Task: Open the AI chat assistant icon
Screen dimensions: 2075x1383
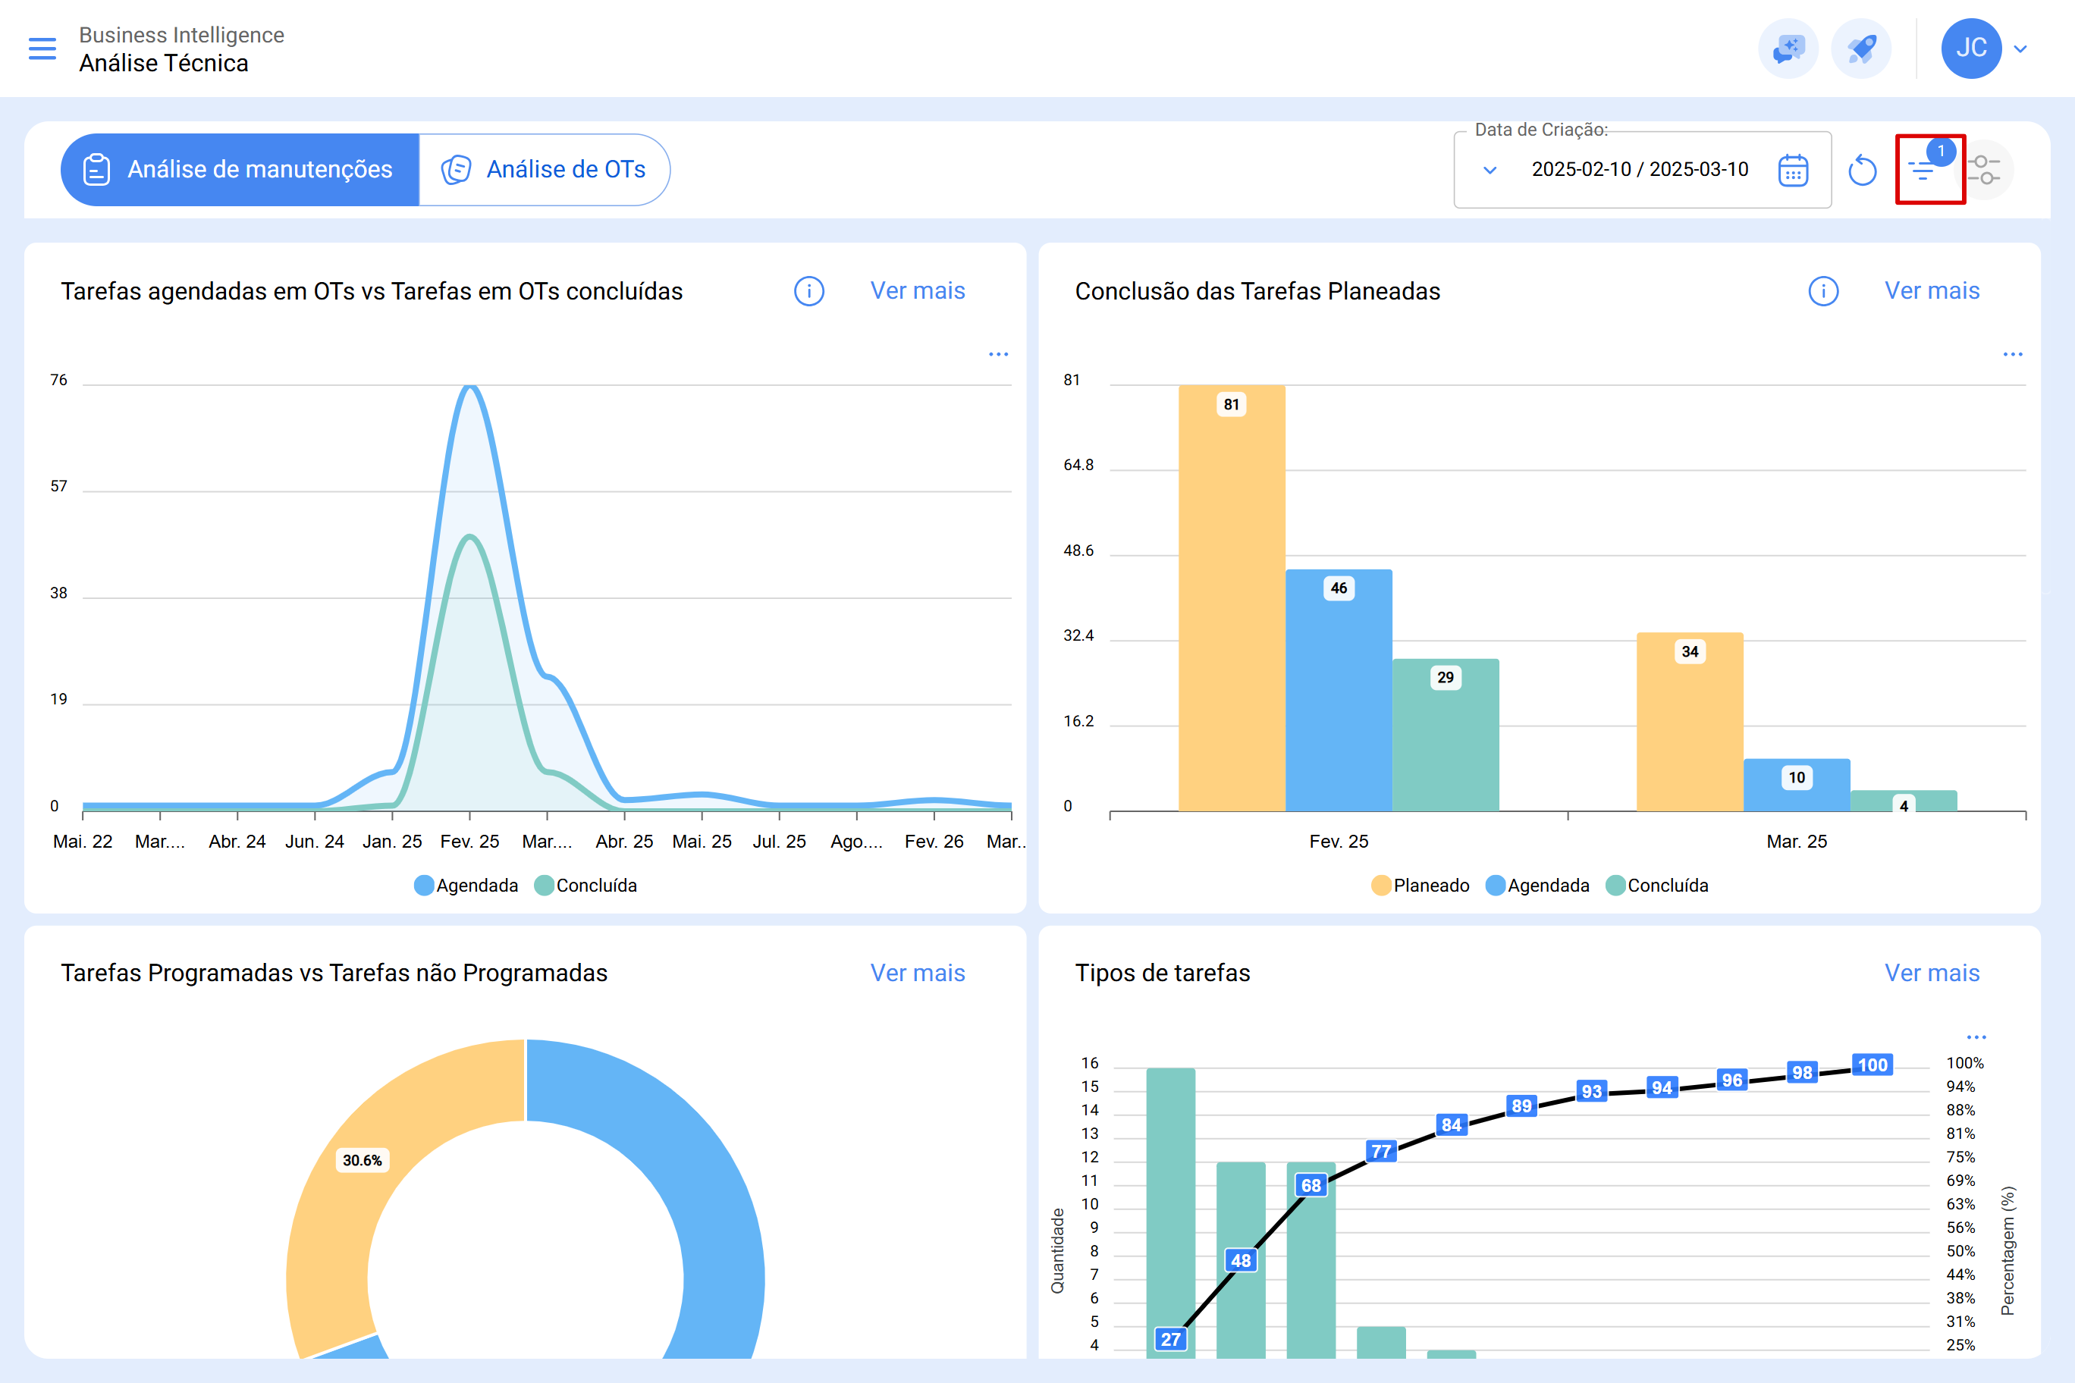Action: pyautogui.click(x=1788, y=49)
